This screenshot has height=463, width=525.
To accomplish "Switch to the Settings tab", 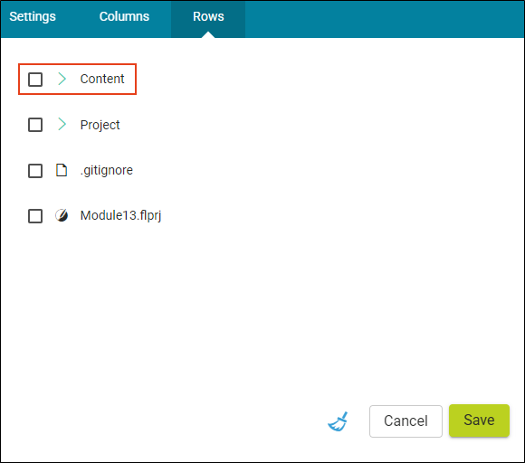I will [x=33, y=16].
